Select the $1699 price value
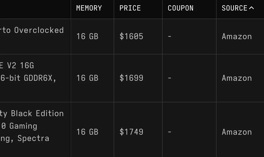 (x=131, y=78)
